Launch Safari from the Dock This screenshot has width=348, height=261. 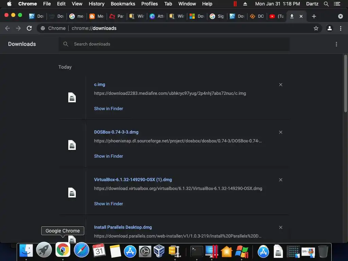[81, 250]
